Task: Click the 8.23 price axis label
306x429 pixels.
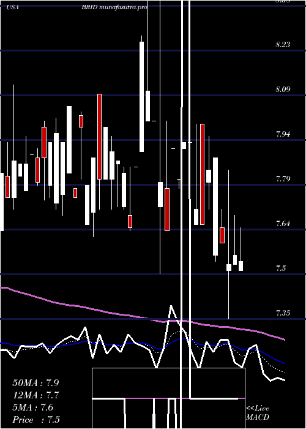Action: coord(283,45)
